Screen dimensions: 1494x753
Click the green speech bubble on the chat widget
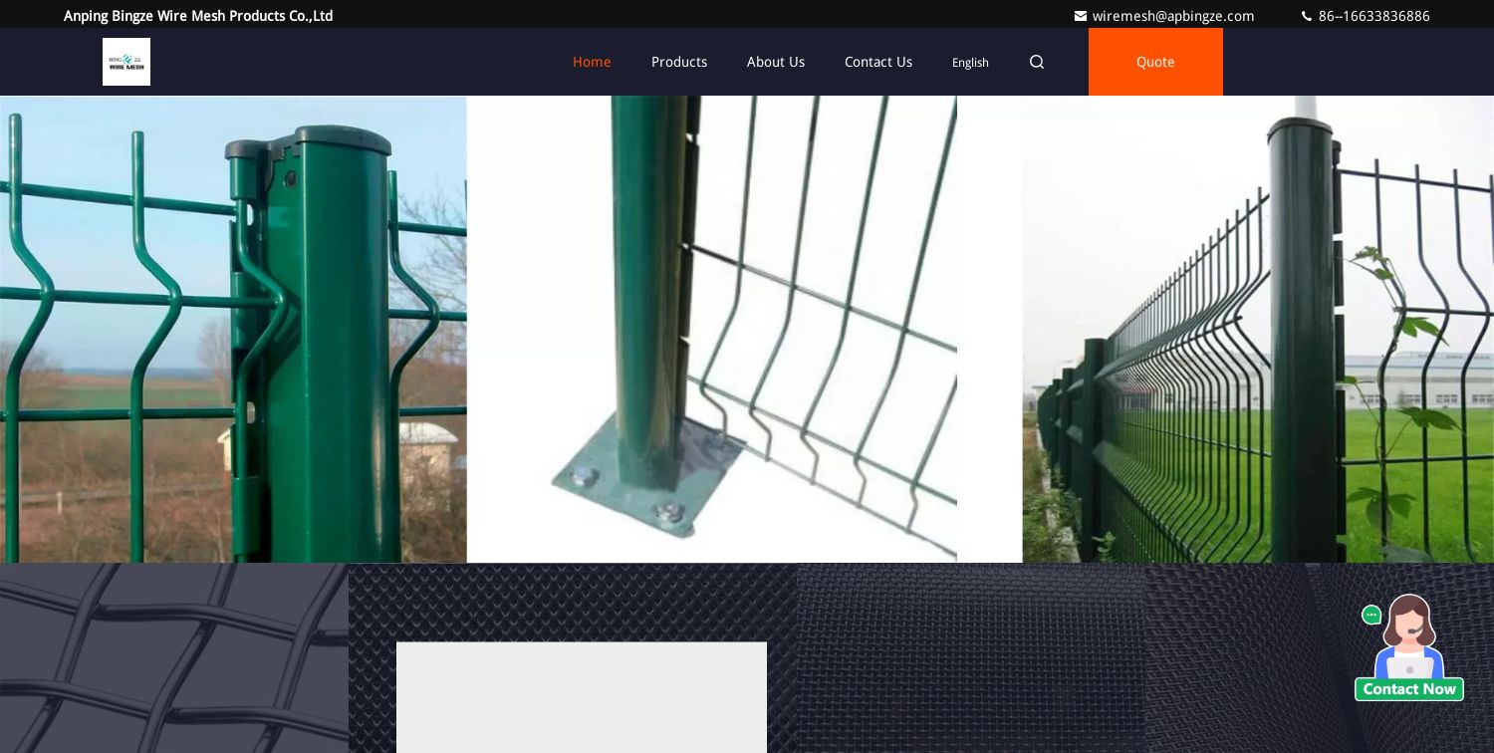1371,616
